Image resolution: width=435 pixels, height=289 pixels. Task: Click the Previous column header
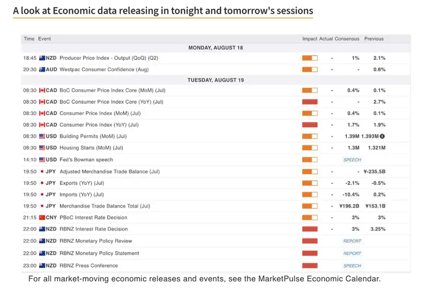click(374, 39)
